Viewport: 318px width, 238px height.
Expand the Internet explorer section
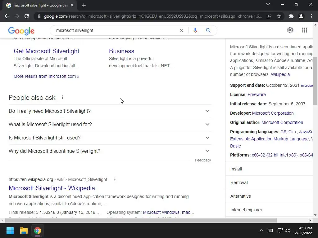[269, 210]
